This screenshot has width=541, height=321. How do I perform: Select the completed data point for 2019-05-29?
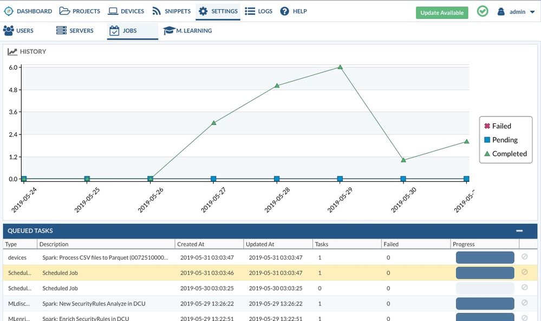click(340, 67)
